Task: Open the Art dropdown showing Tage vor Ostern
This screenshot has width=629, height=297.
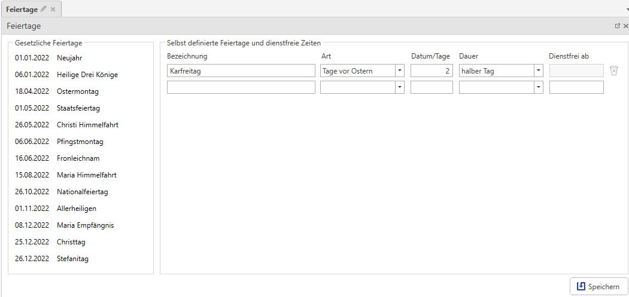Action: [399, 71]
